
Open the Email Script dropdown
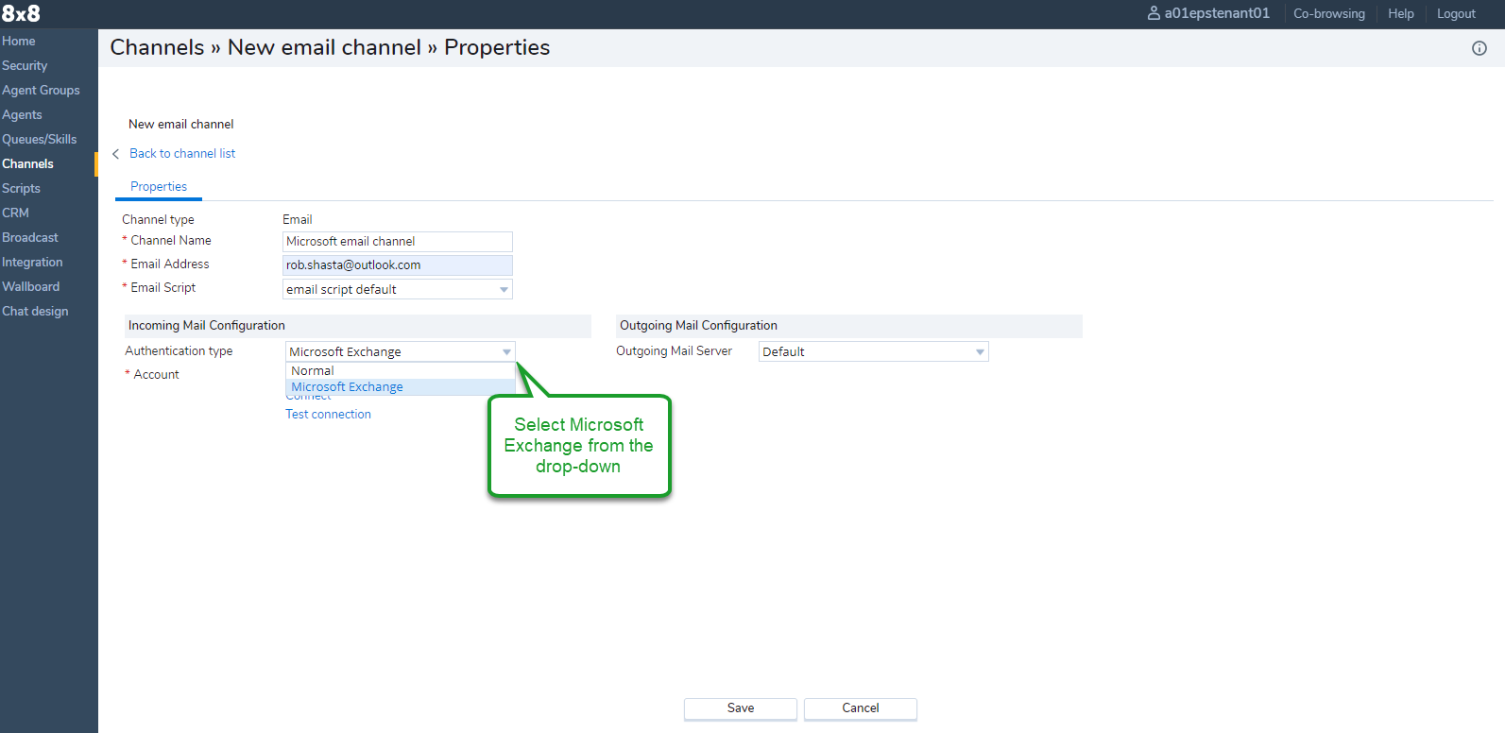[398, 289]
